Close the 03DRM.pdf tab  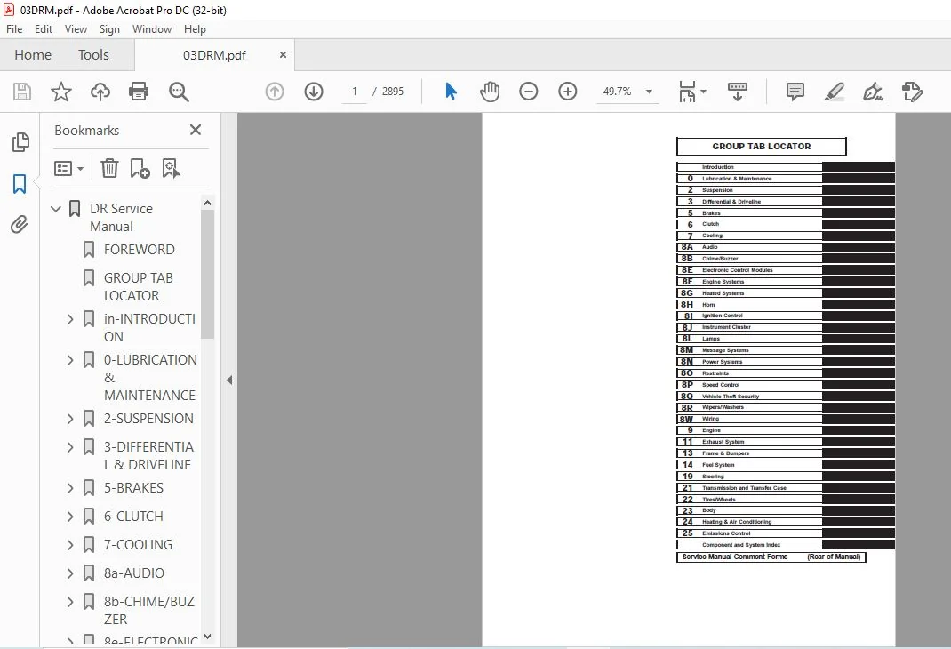pyautogui.click(x=283, y=54)
